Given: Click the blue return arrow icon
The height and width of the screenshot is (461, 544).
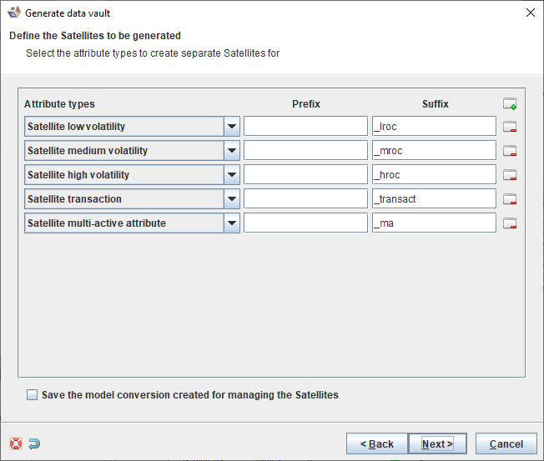Looking at the screenshot, I should (x=34, y=443).
